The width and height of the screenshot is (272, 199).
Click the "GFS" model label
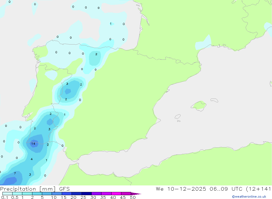(64, 189)
